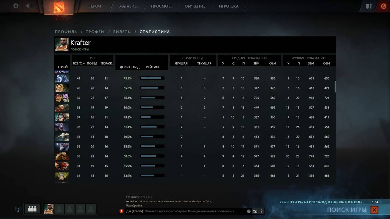Click the 916 best GPM value

tap(311, 98)
